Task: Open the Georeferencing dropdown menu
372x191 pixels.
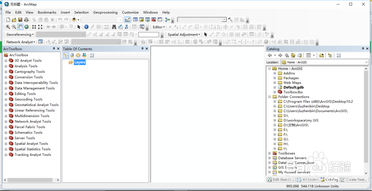Action: 20,34
